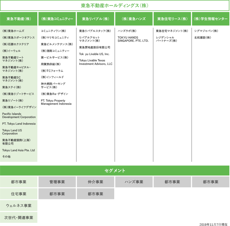
Task: Click (株)東急スポーツオアシス entry
Action: click(x=18, y=38)
